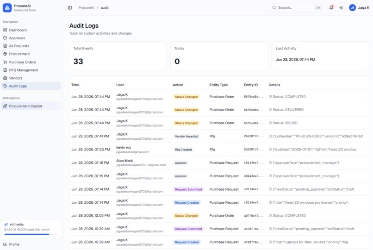
Task: Toggle the light/dark theme sun icon
Action: point(341,7)
